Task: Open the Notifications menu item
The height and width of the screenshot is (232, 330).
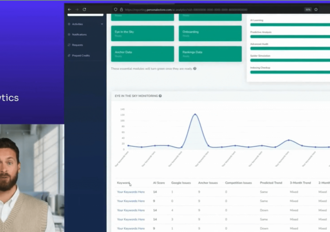Action: click(79, 34)
